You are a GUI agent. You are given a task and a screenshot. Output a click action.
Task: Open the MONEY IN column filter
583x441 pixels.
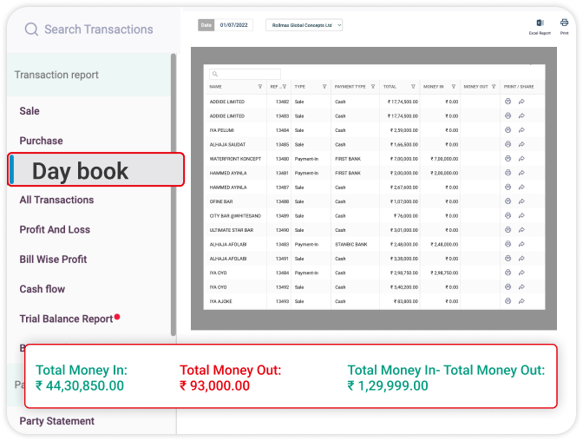click(x=454, y=86)
